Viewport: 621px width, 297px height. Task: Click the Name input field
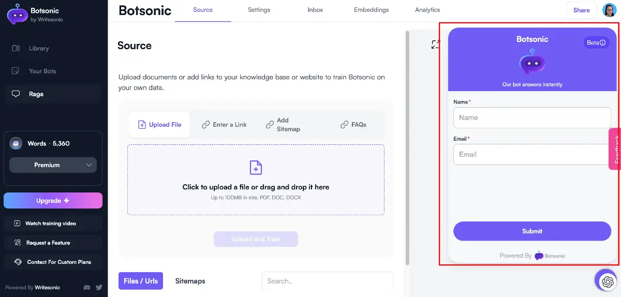pos(532,117)
